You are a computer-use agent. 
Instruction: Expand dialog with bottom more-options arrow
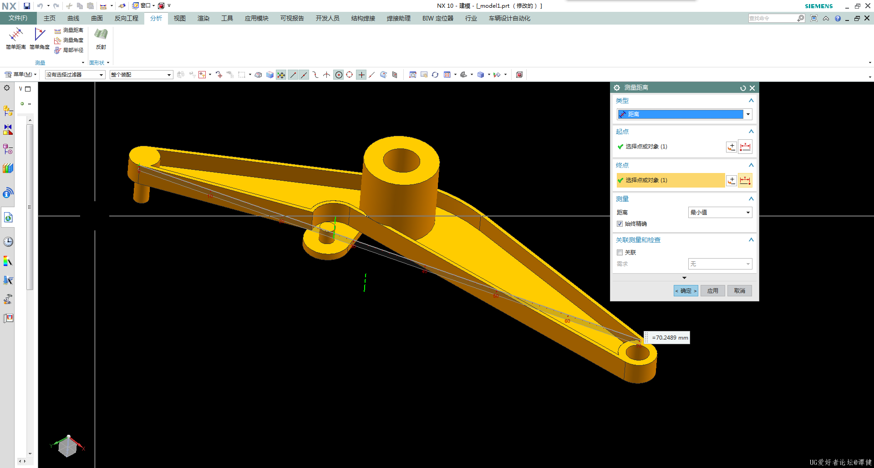(x=684, y=278)
